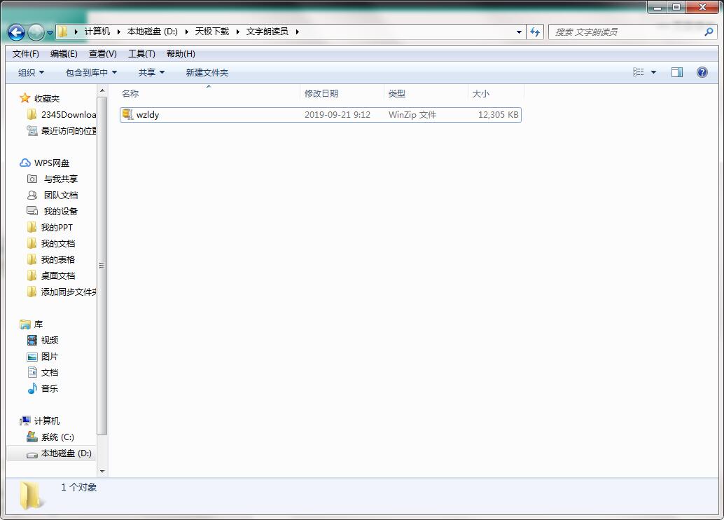Click the 12,305 KB size cell
The height and width of the screenshot is (520, 724).
click(x=499, y=115)
